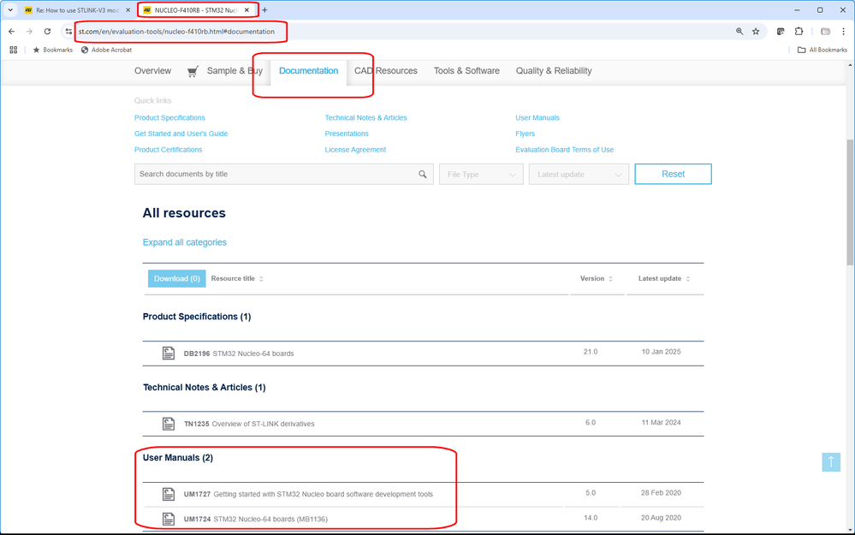This screenshot has width=855, height=535.
Task: Open UM1724 STM32 Nucleo-64 boards (MB1136)
Action: pos(256,520)
